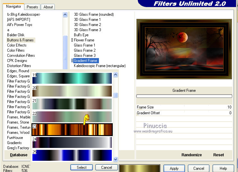Choose gradient 19 teal swatch

coord(72,78)
